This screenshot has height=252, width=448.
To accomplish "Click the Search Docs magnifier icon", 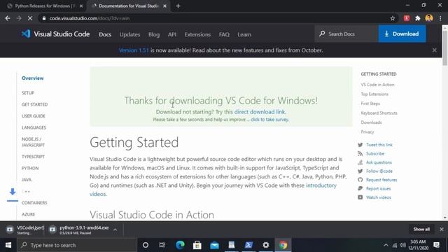I will click(322, 34).
